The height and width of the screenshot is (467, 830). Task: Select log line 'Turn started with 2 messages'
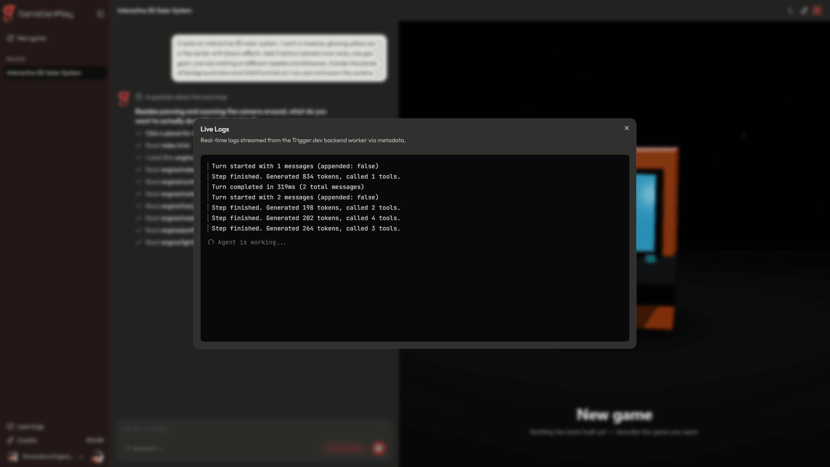click(x=295, y=197)
